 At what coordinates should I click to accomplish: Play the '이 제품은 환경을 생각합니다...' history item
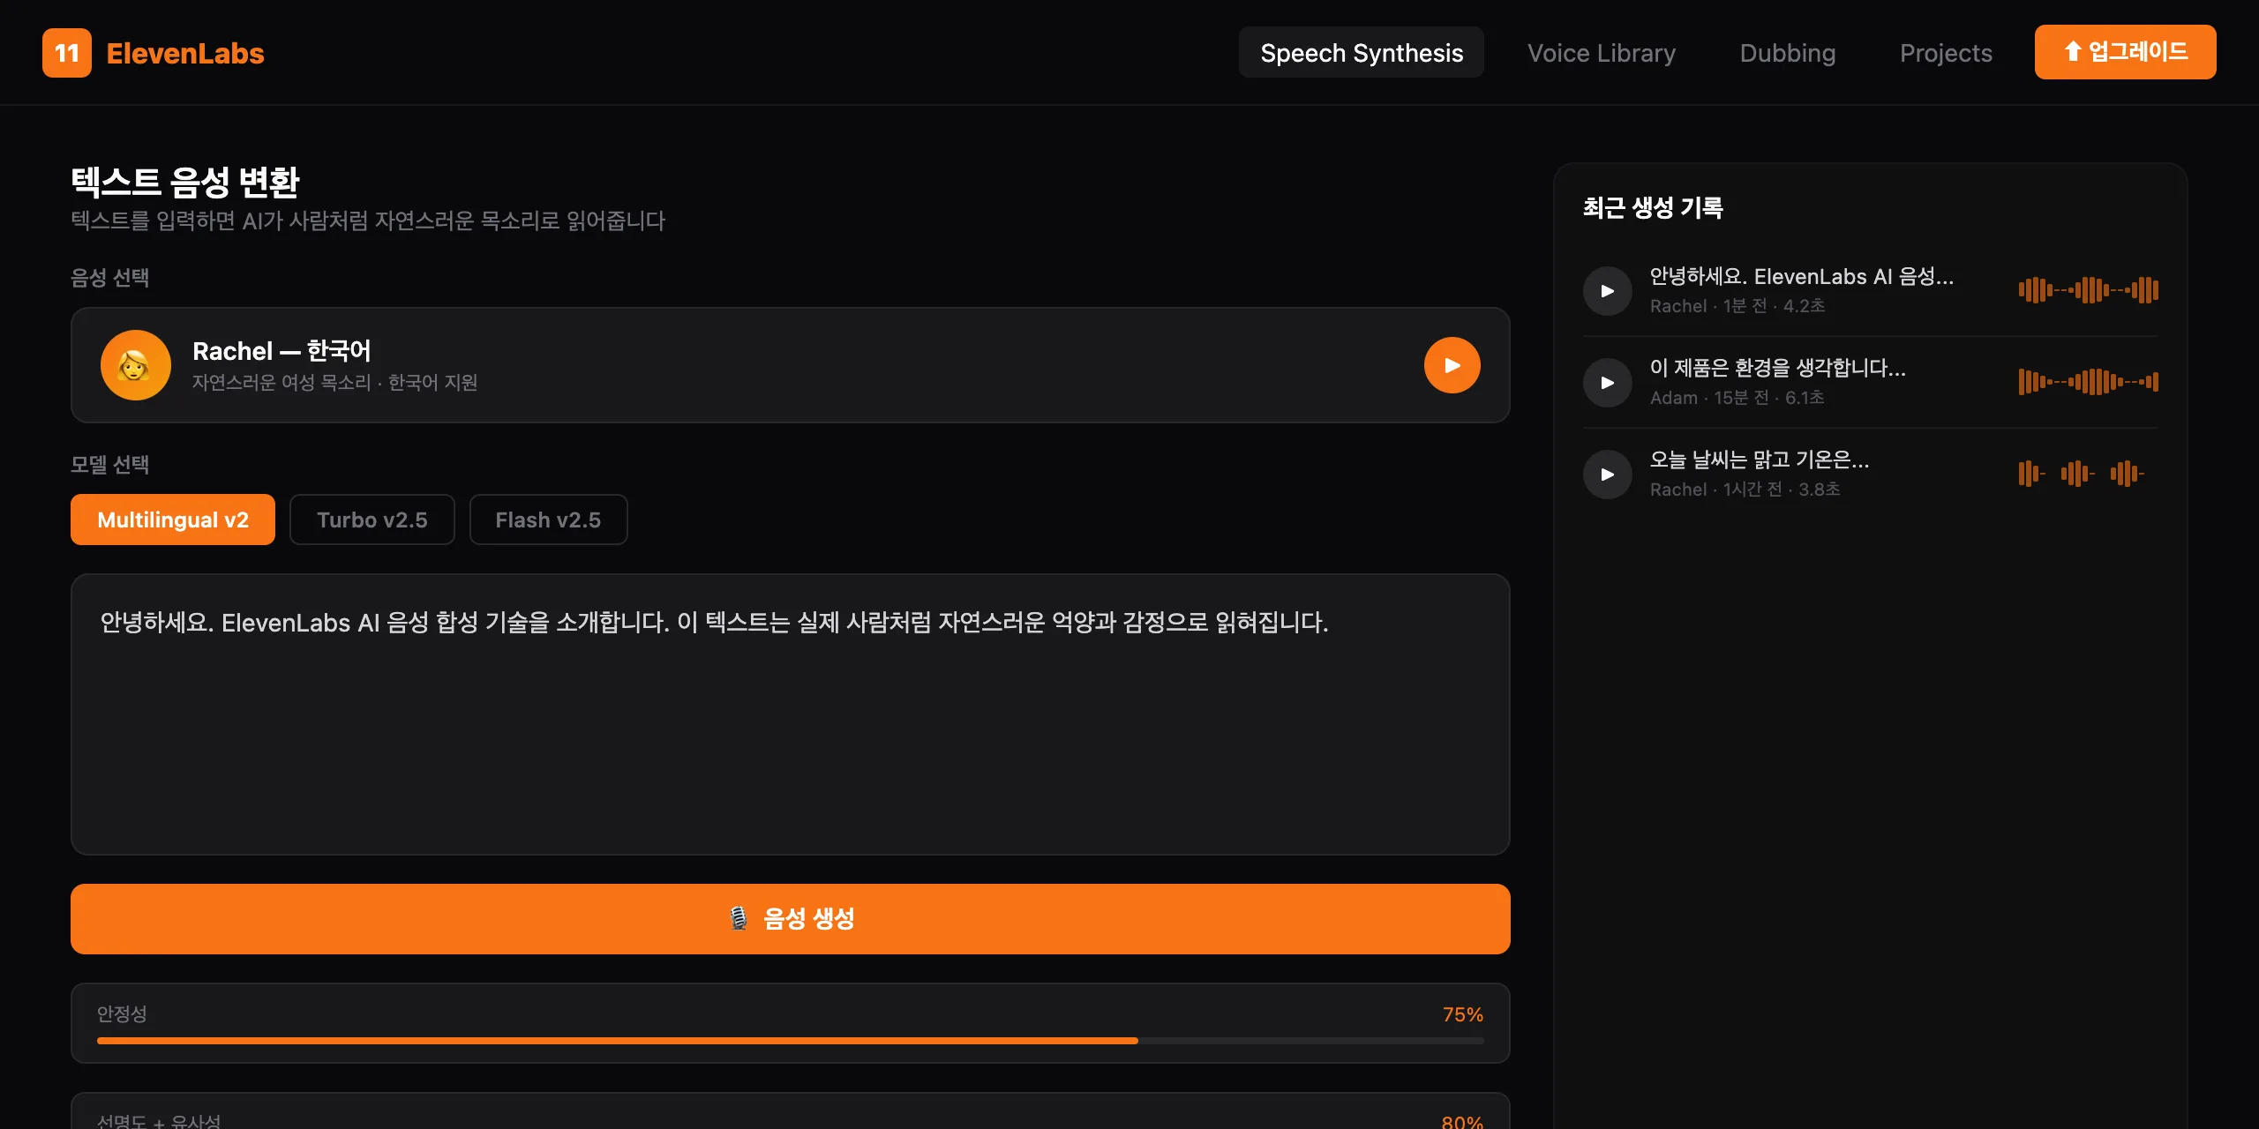(1607, 383)
